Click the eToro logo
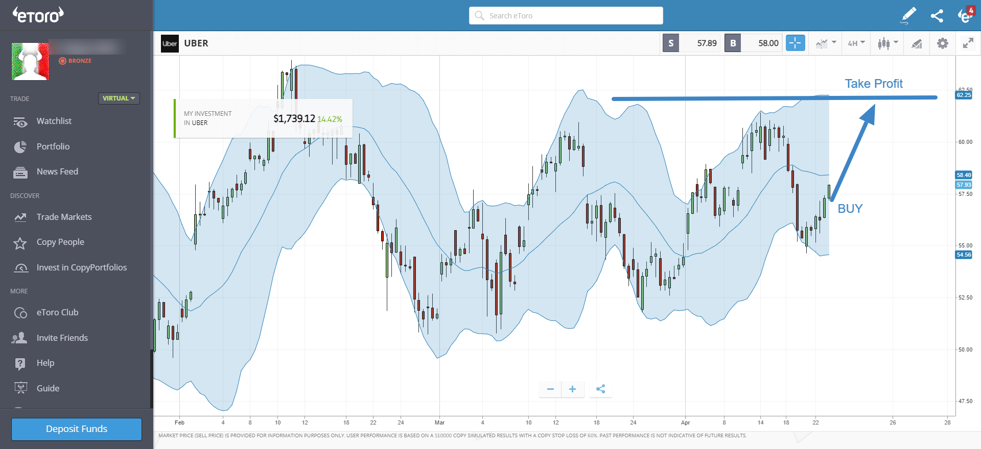 click(38, 15)
